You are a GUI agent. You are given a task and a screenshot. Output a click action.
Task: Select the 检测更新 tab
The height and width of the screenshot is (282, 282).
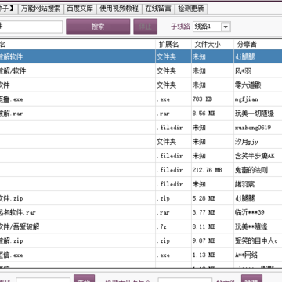pos(191,9)
